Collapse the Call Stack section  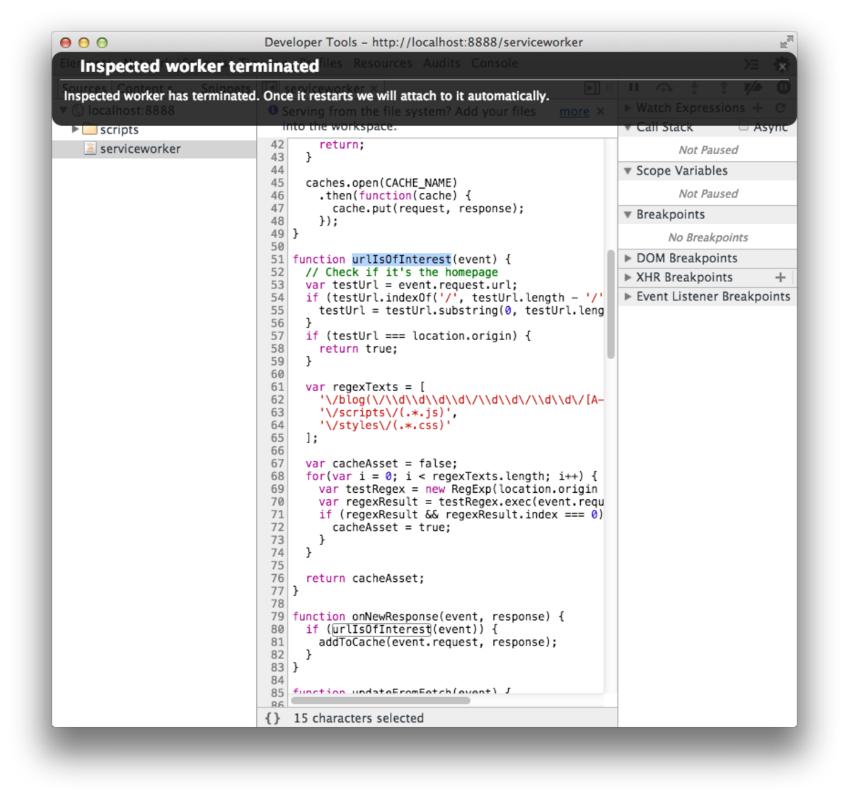pos(628,127)
